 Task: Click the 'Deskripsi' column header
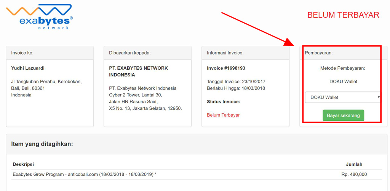(23, 164)
